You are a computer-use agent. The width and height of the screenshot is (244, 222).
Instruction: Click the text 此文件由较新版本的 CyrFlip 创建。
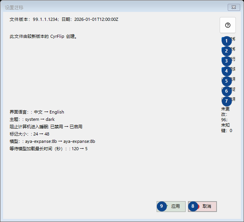click(x=43, y=36)
